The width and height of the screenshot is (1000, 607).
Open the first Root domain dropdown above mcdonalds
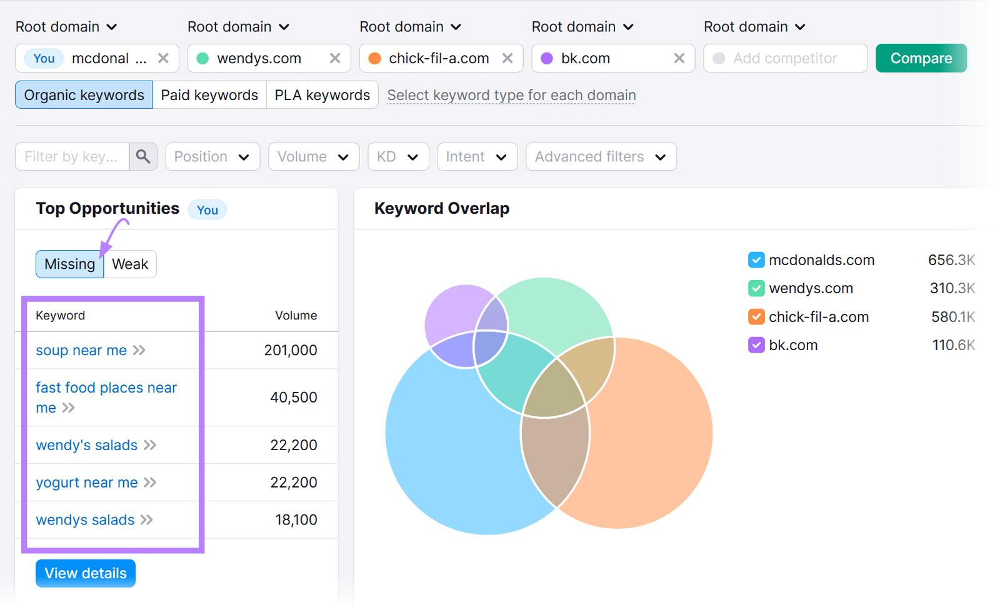(66, 27)
